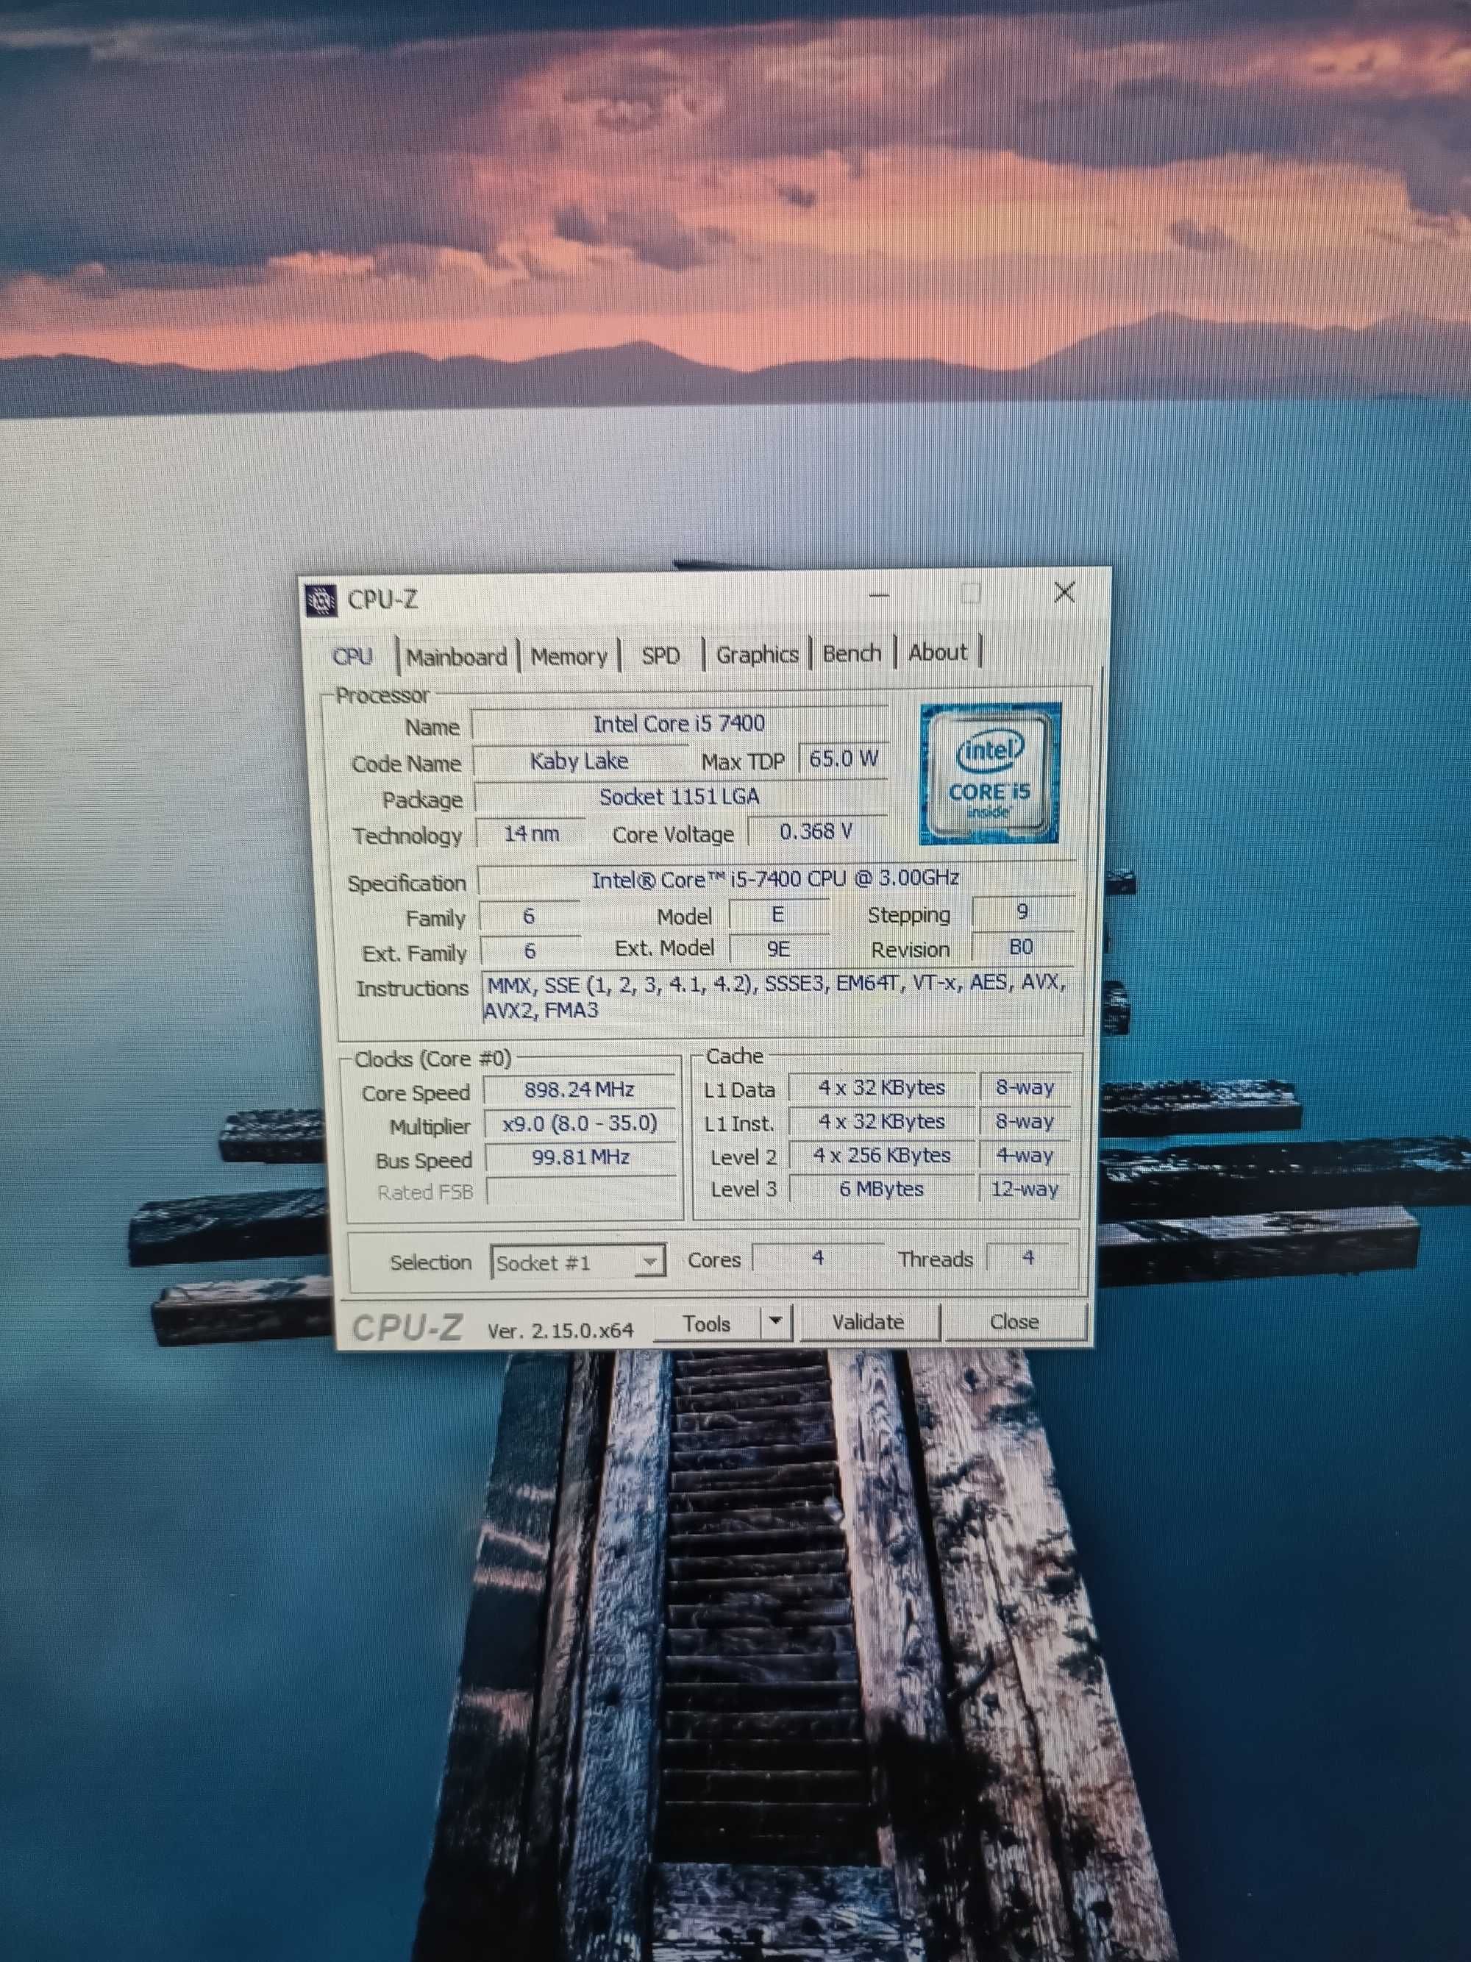Viewport: 1471px width, 1962px height.
Task: Click the Model value 'E'
Action: tap(778, 914)
